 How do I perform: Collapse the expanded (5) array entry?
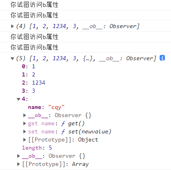pyautogui.click(x=12, y=59)
